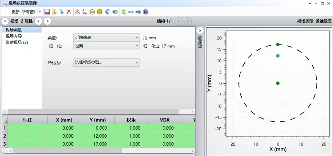
Task: Expand the 转化为 选择视场类型 dropdown
Action: click(x=106, y=63)
